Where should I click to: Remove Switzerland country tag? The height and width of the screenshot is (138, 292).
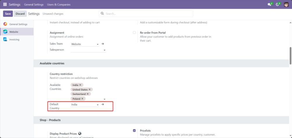88,94
